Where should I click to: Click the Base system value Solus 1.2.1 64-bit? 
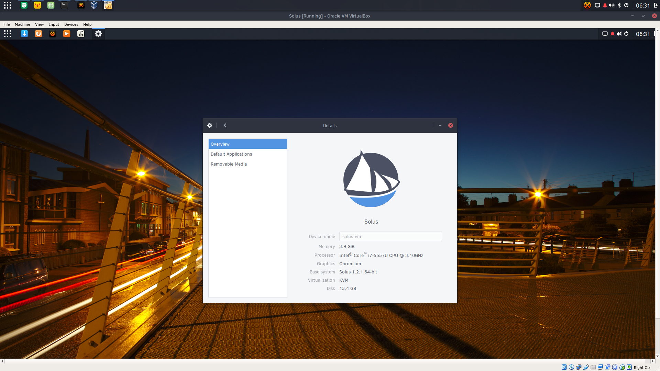point(358,272)
